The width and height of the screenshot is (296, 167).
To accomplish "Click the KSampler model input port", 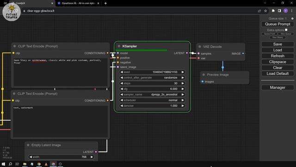I will 118,53.
